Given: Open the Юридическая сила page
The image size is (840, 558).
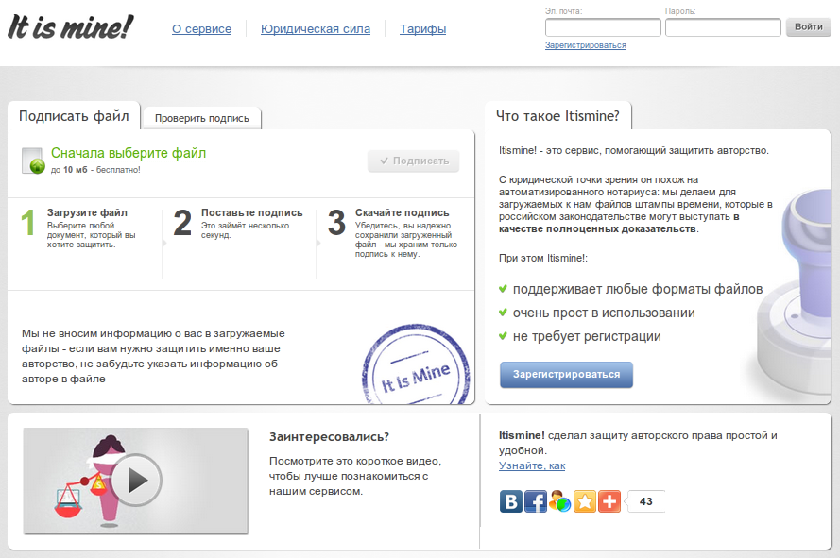Looking at the screenshot, I should 315,29.
